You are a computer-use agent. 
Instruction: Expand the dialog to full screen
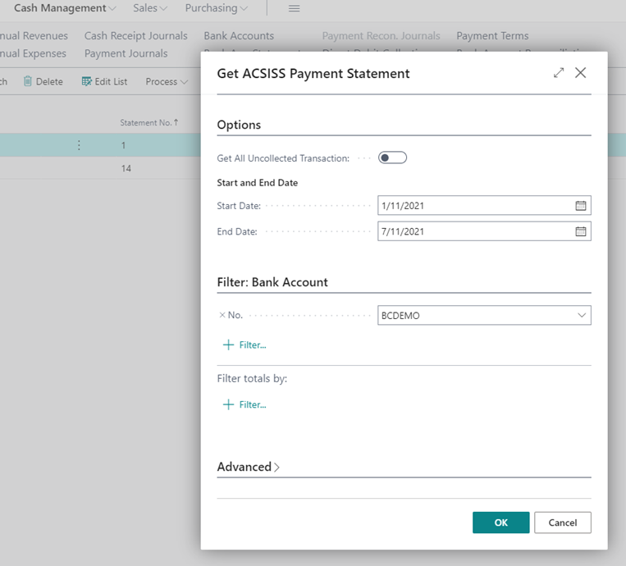coord(559,73)
